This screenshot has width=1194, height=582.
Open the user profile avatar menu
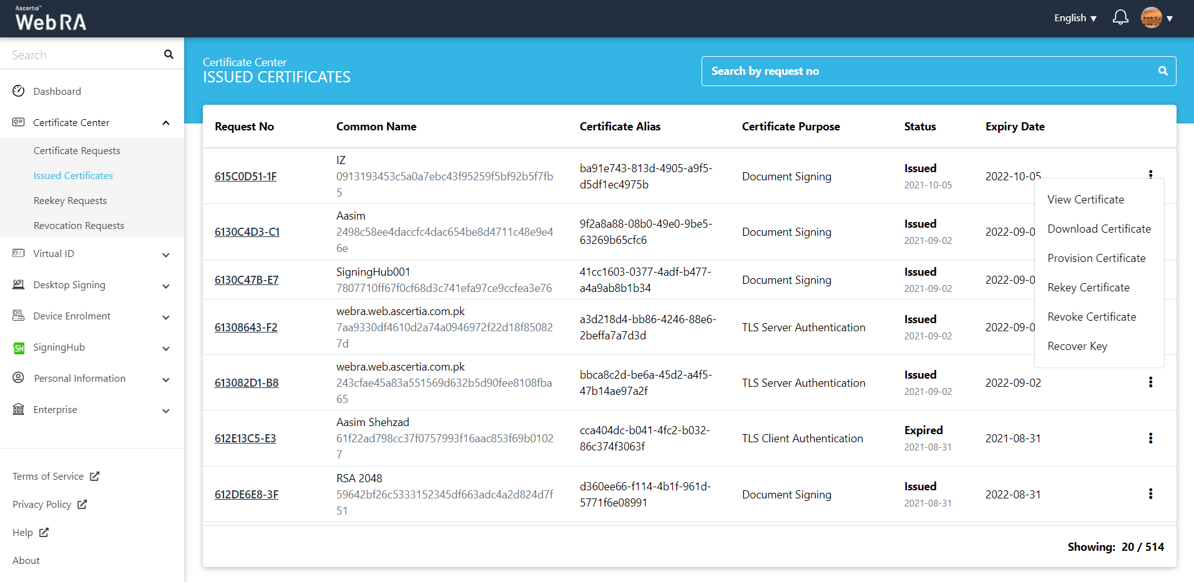(1152, 18)
